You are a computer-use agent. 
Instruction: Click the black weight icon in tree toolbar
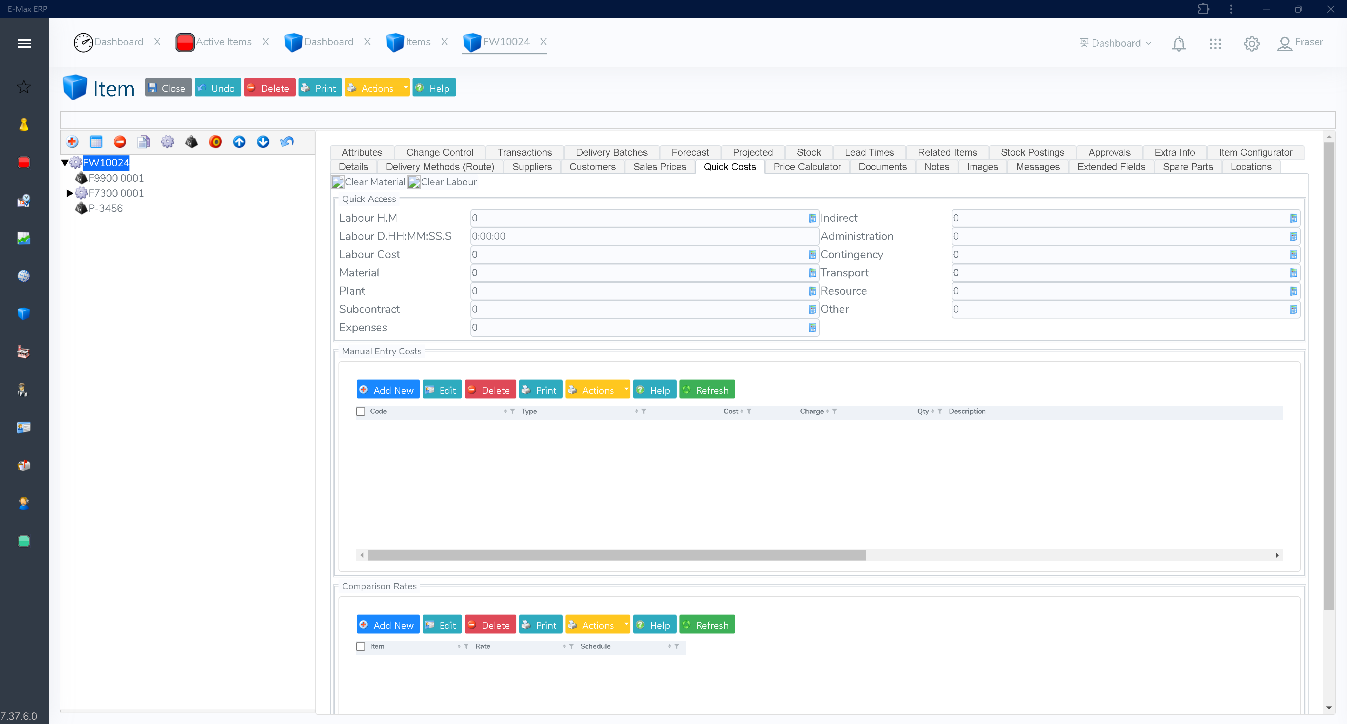point(192,142)
